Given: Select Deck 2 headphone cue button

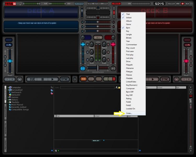Looking at the screenshot, I should (113, 69).
